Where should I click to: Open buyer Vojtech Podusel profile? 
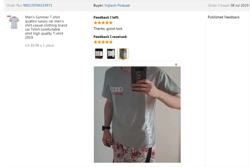(117, 5)
